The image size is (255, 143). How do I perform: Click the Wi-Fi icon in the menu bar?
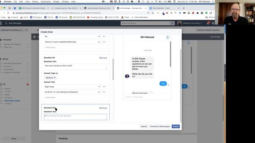[x=156, y=2]
